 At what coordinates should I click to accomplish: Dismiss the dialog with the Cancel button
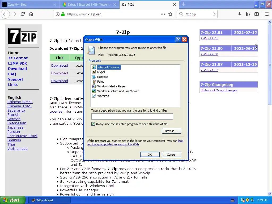coord(171,154)
